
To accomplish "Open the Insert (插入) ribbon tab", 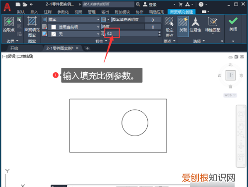I will 34,12.
